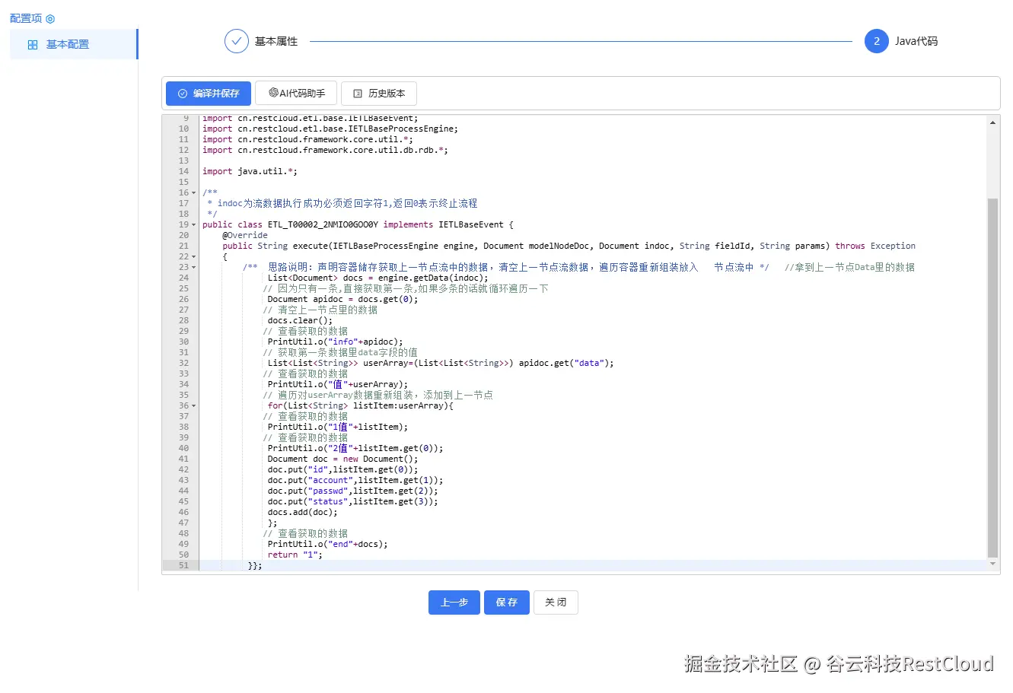Select the 基本配置 sidebar item
Screen dimensions: 1013x693
pyautogui.click(x=74, y=44)
